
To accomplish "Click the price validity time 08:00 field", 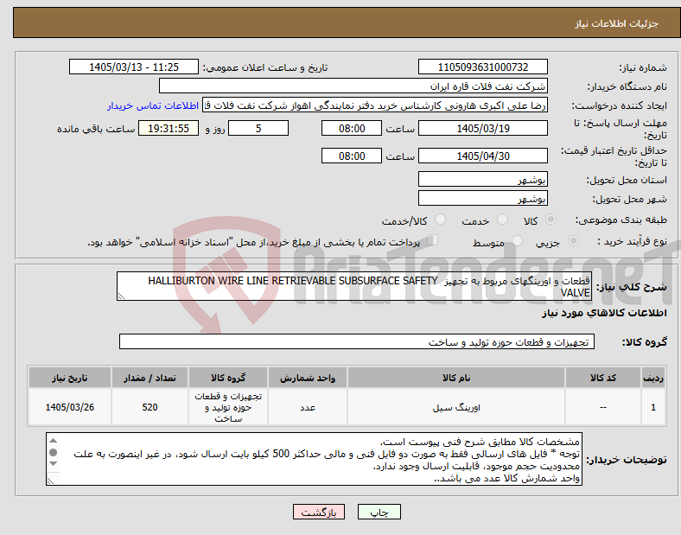I will pos(352,156).
